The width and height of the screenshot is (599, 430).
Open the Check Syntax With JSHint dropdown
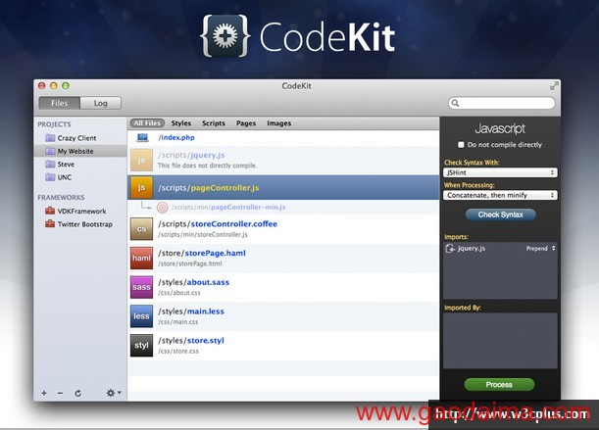click(x=500, y=172)
